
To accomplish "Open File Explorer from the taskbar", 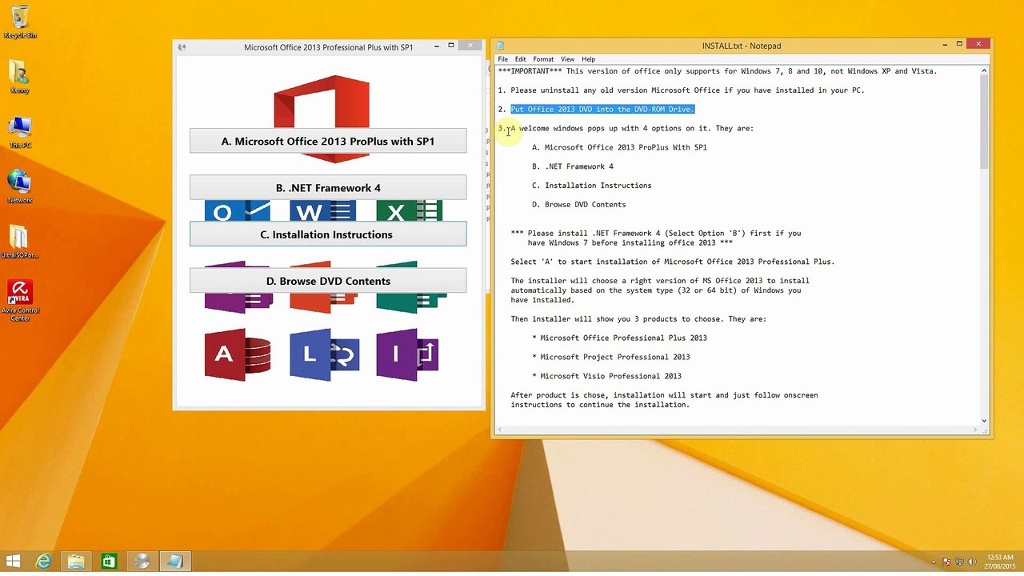I will tap(76, 562).
